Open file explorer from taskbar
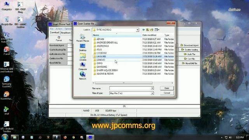249x140 pixels. 15,137
